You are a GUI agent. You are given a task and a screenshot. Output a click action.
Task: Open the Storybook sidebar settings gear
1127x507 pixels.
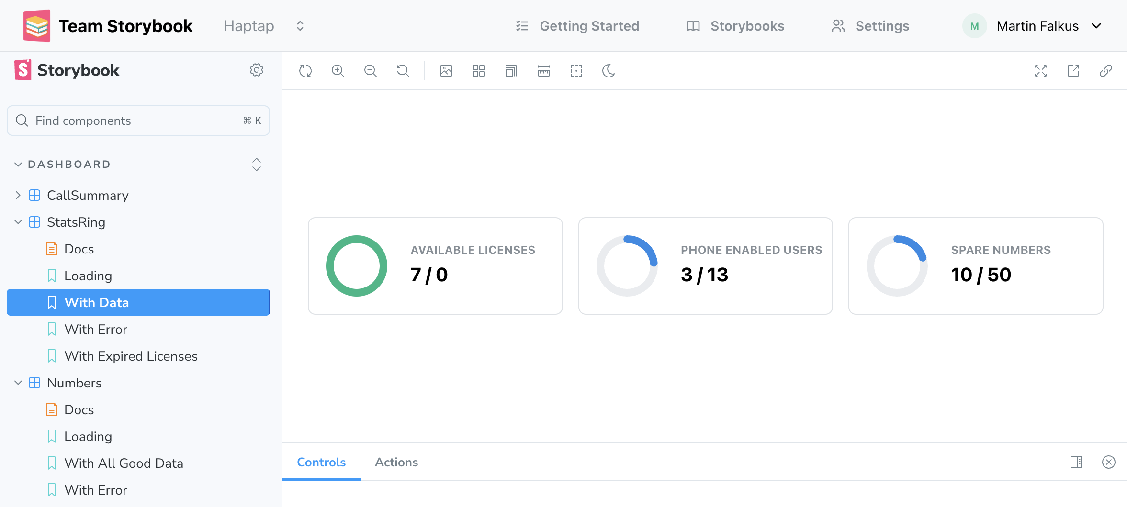[x=257, y=70]
